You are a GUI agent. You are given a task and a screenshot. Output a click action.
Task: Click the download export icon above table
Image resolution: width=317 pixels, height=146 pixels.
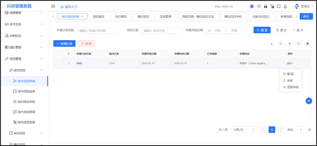[x=271, y=43]
